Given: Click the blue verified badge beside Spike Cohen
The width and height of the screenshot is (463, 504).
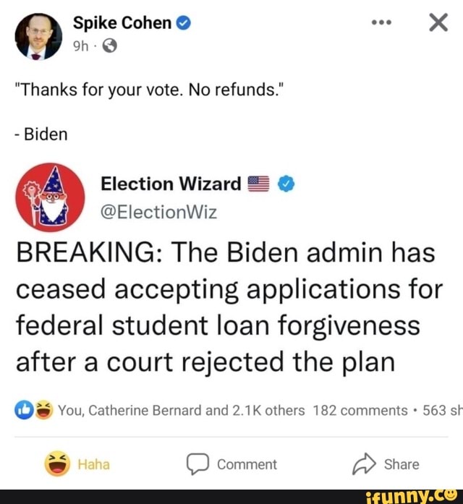Looking at the screenshot, I should (184, 23).
